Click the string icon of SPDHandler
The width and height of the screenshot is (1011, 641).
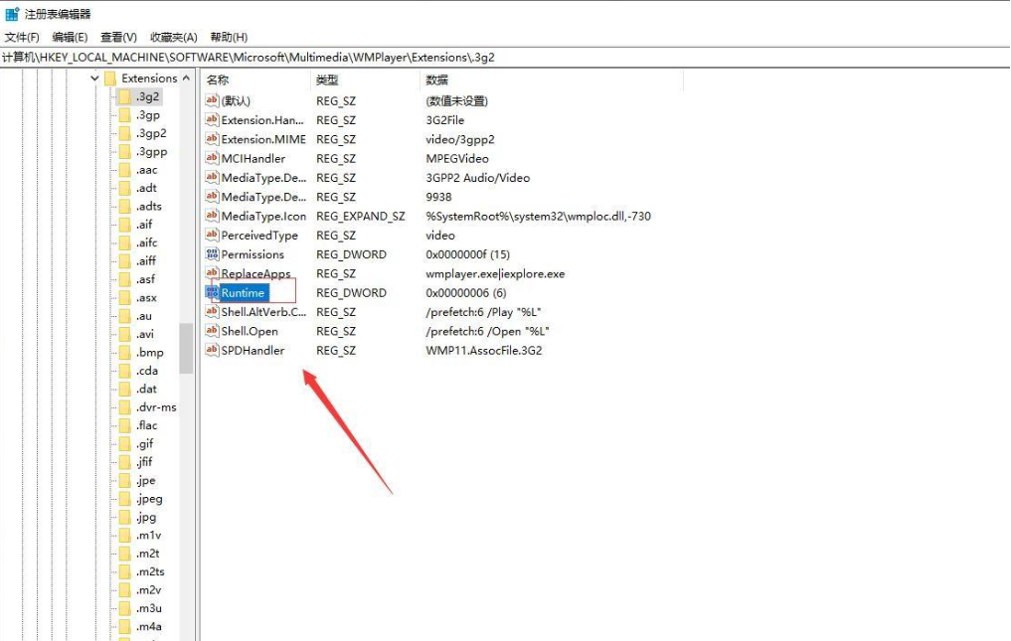[x=212, y=350]
